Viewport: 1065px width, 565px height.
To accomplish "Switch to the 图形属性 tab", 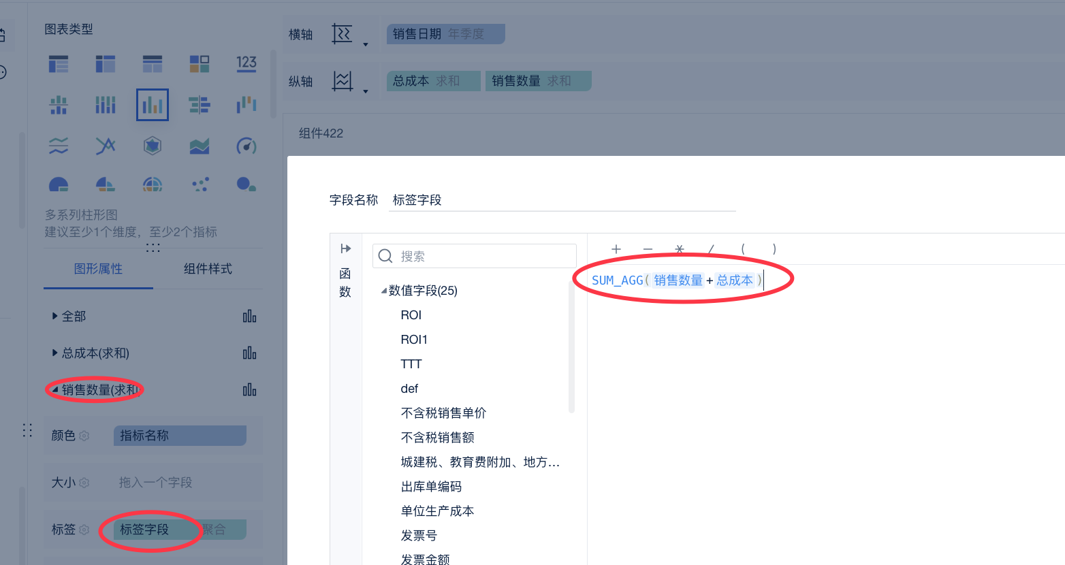I will click(98, 269).
